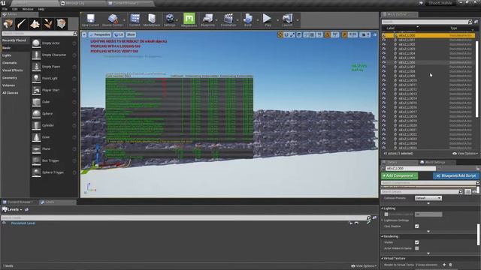Image resolution: width=481 pixels, height=270 pixels.
Task: Toggle Actor Hidden In Game checkbox
Action: (416, 248)
